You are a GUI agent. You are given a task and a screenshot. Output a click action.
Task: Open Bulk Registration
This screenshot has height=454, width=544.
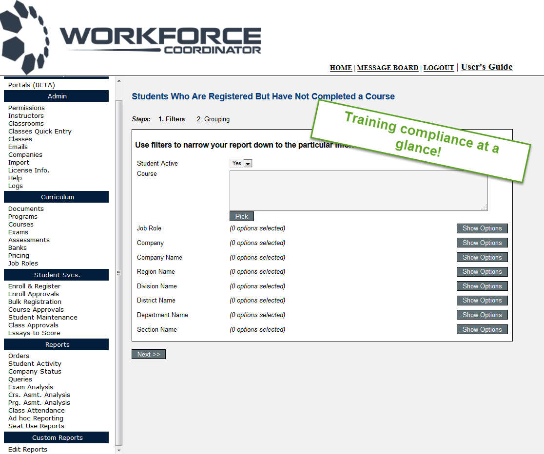click(x=35, y=302)
